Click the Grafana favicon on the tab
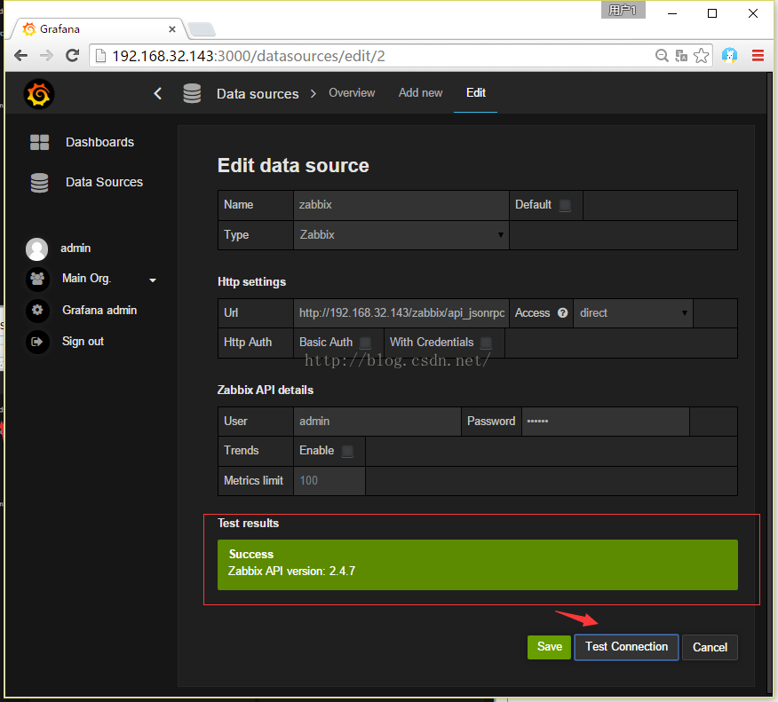Screen dimensions: 778x702 (29, 29)
